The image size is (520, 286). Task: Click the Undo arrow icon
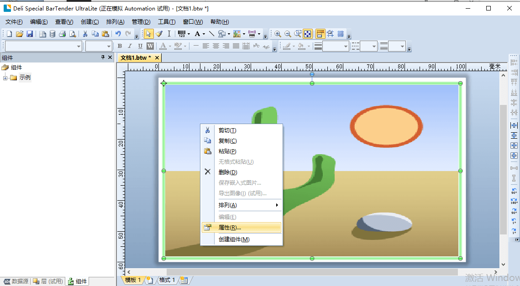pos(118,34)
